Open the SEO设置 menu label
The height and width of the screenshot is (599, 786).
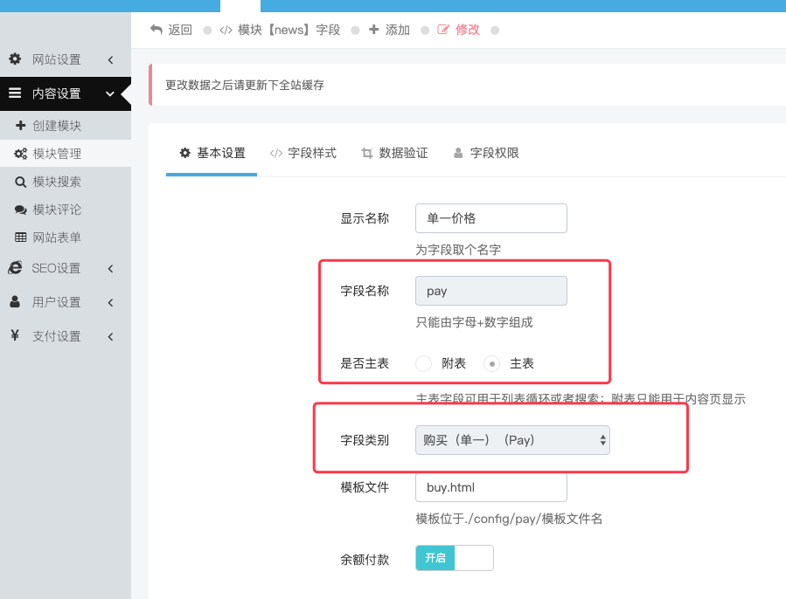(56, 268)
